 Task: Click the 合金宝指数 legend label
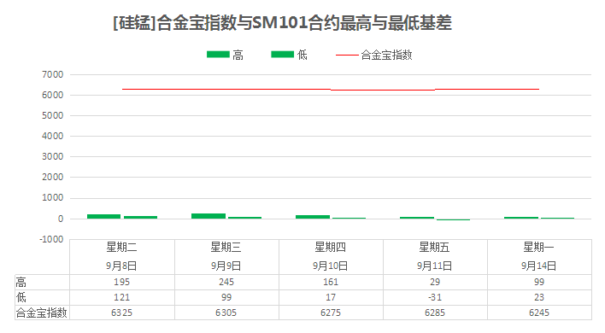tap(386, 55)
